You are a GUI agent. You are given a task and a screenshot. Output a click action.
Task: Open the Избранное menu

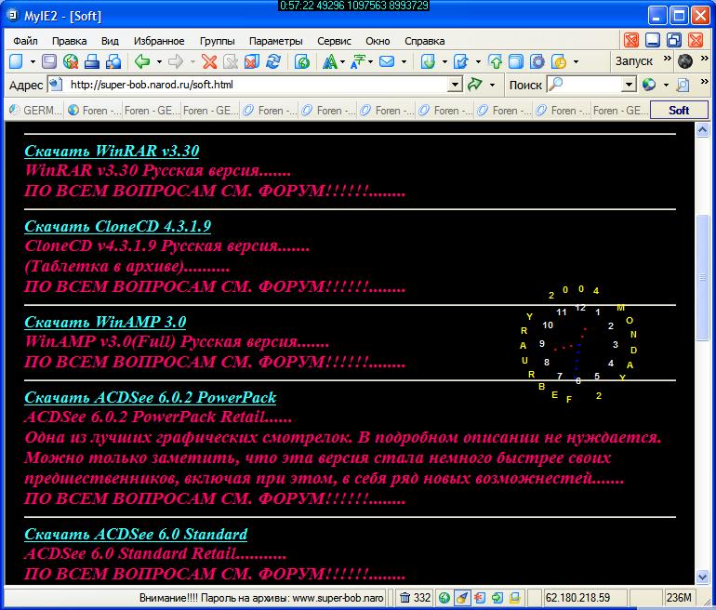[x=159, y=41]
